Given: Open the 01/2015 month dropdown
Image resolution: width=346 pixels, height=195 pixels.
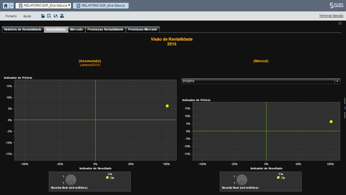Looking at the screenshot, I should pyautogui.click(x=261, y=81).
